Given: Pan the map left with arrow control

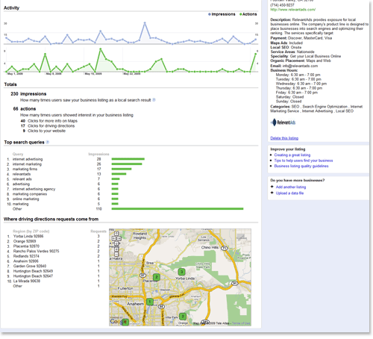Looking at the screenshot, I should click(x=114, y=238).
